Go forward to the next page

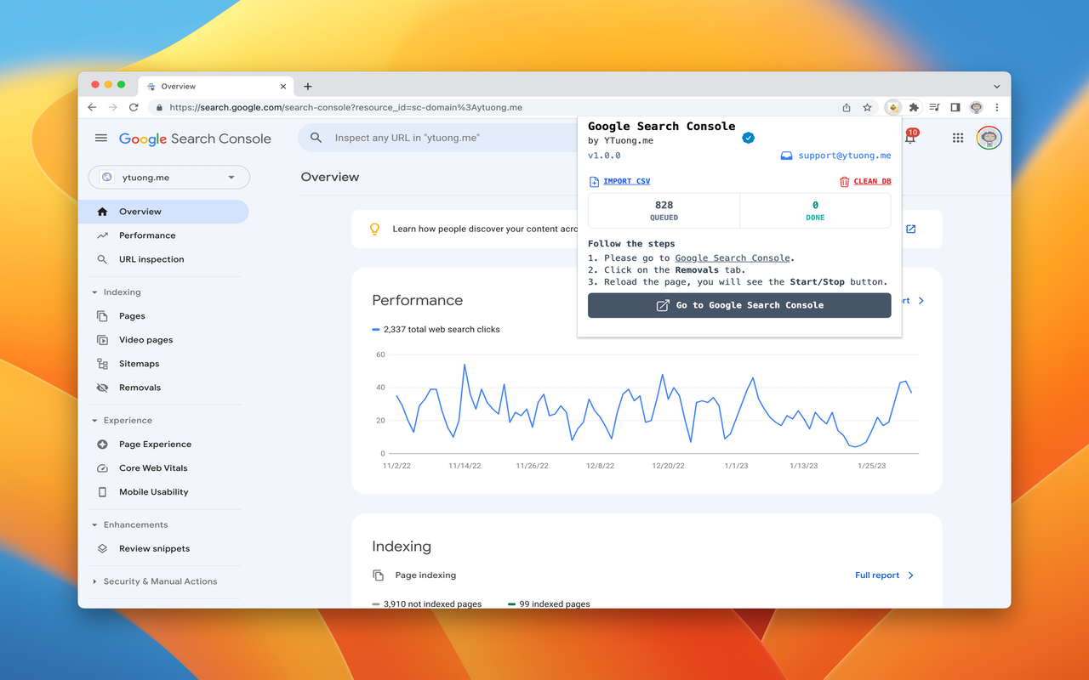click(x=112, y=108)
